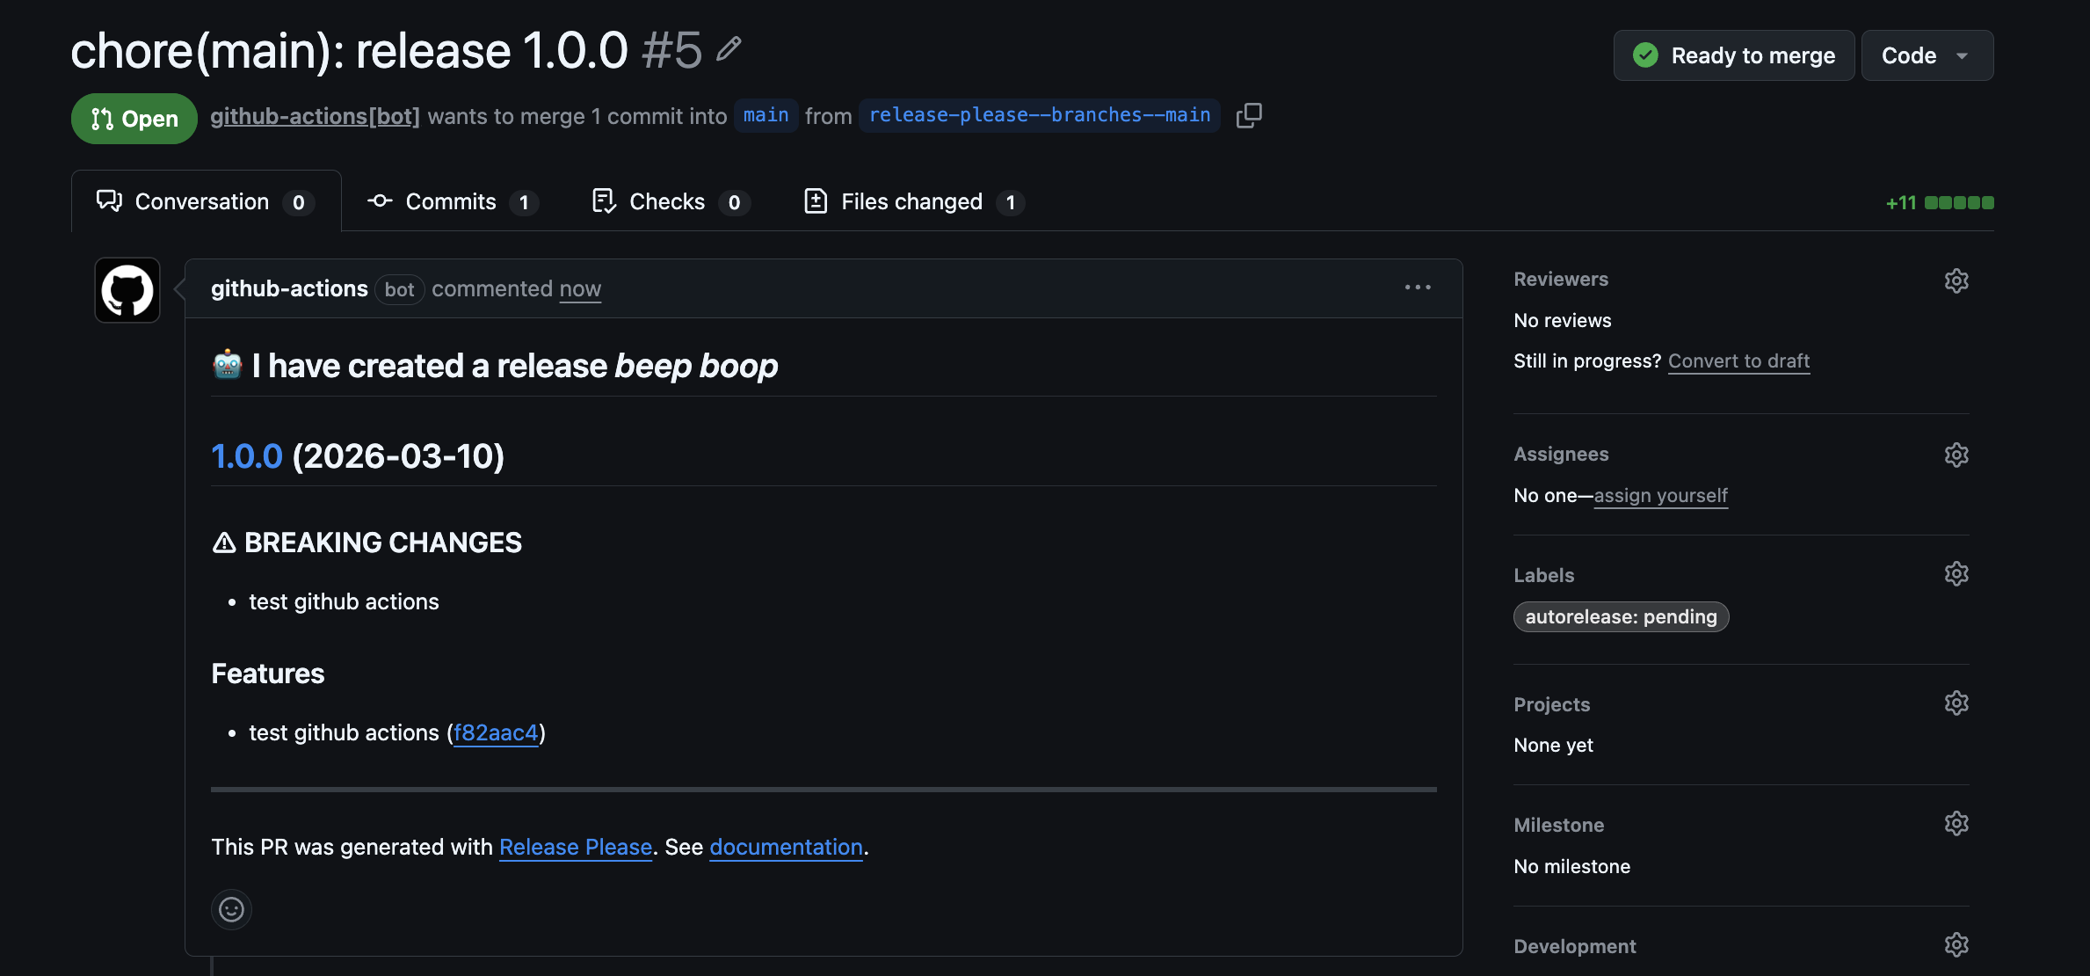Open the Development gear settings
The width and height of the screenshot is (2090, 976).
(1956, 945)
